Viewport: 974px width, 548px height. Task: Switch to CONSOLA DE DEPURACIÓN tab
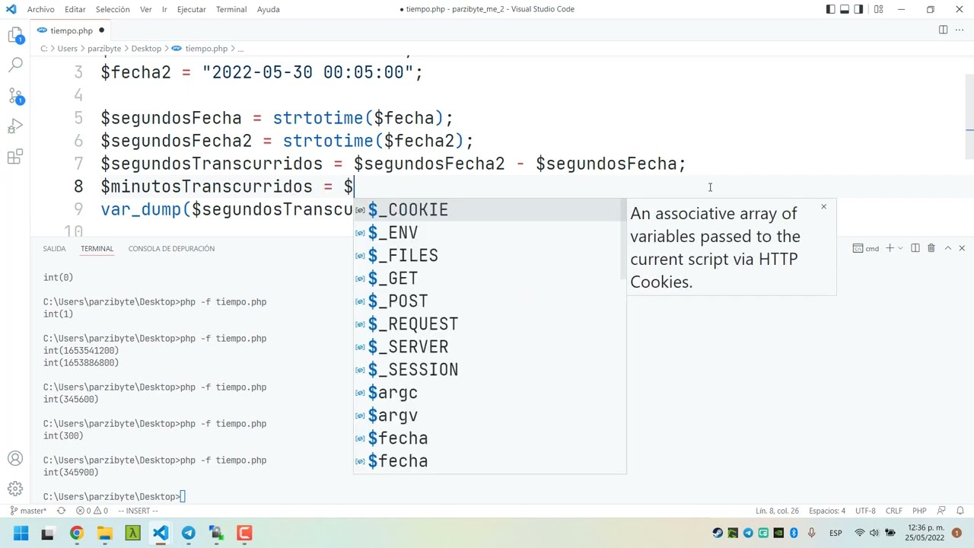coord(171,248)
